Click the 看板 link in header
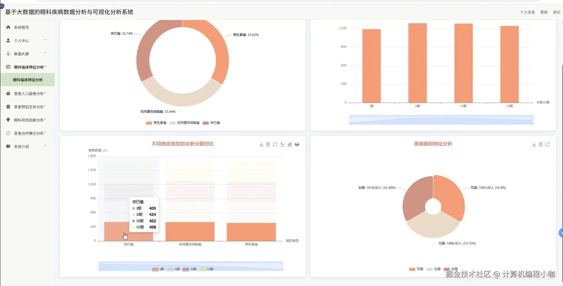This screenshot has height=286, width=563. [544, 12]
